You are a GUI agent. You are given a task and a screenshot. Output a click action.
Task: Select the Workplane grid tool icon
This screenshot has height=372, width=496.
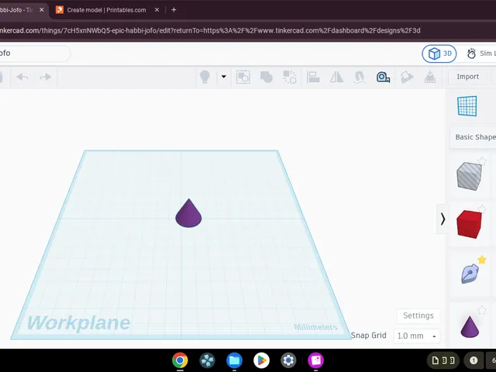coord(467,106)
